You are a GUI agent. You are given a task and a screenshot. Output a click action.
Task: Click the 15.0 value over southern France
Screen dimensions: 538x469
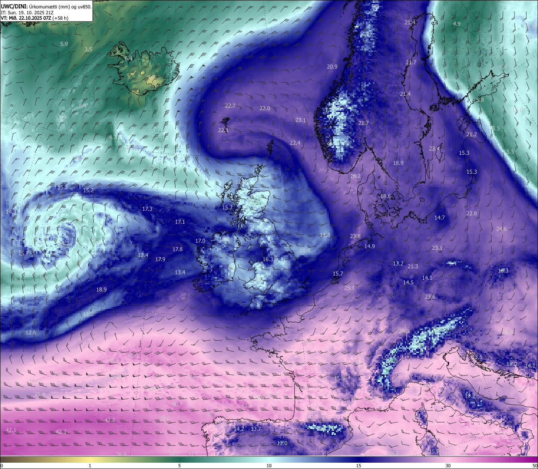[x=339, y=378]
